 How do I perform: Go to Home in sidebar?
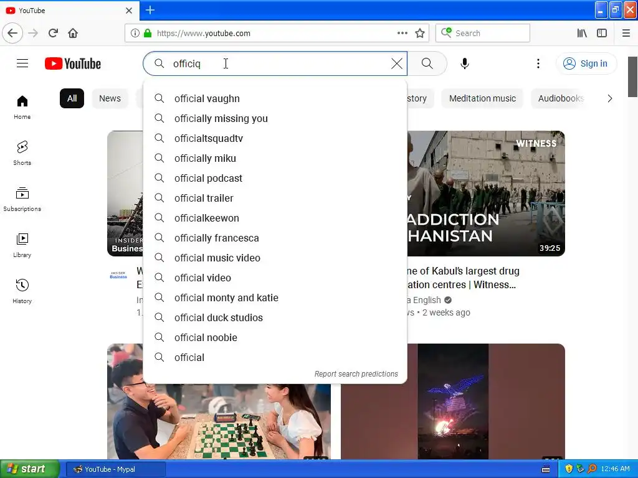(x=22, y=107)
